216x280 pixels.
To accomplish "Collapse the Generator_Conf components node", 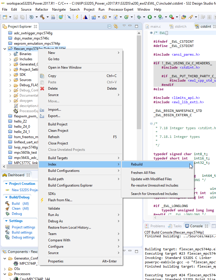I will pyautogui.click(x=5, y=258).
